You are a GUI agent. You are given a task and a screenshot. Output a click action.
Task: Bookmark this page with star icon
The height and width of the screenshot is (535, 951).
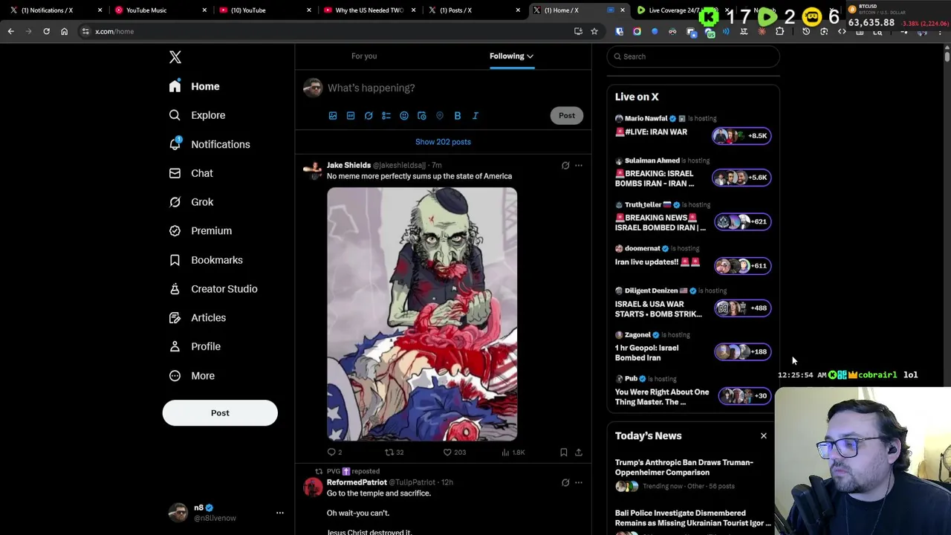[594, 31]
